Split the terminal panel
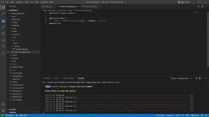209x117 pixels. tap(196, 78)
